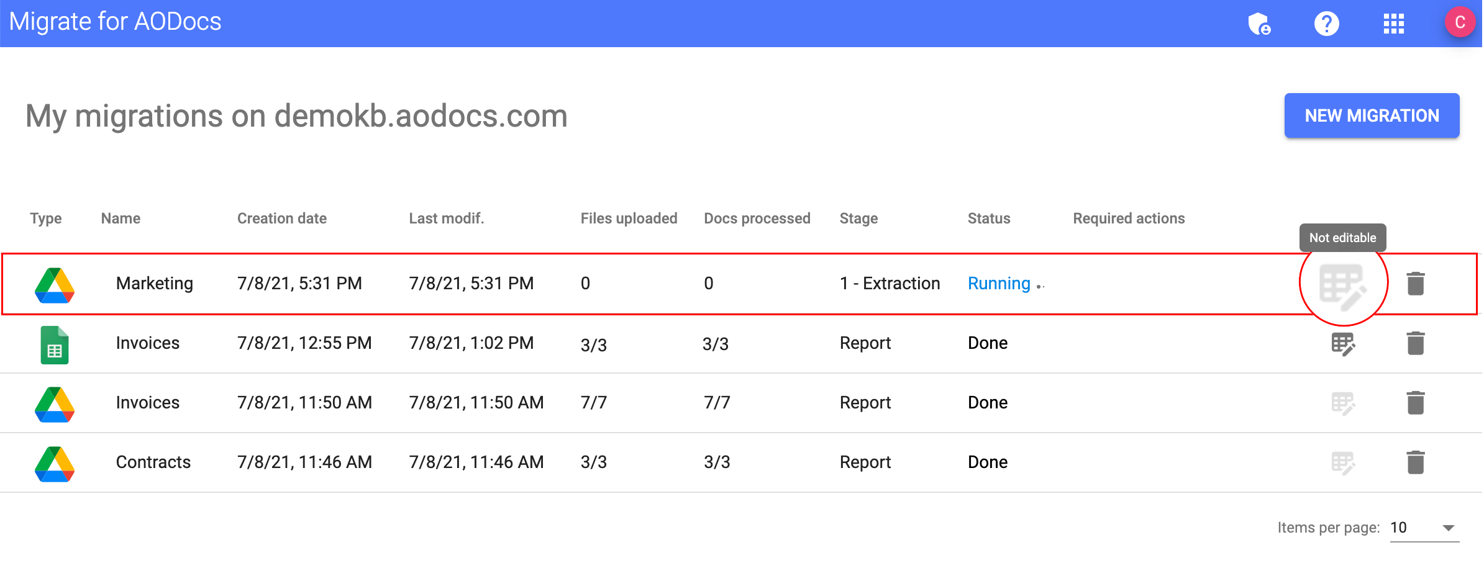Click the Creation date column header
Screen dimensions: 1484x581
pos(281,218)
